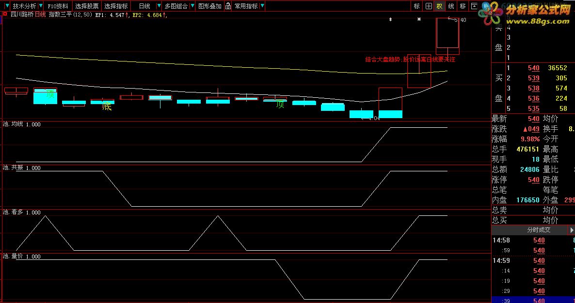The height and width of the screenshot is (303, 575).
Task: Click the 选择股票 menu item
Action: 87,6
